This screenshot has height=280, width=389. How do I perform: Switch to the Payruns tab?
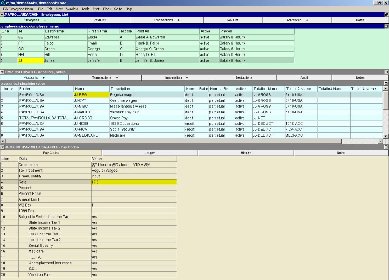(100, 20)
